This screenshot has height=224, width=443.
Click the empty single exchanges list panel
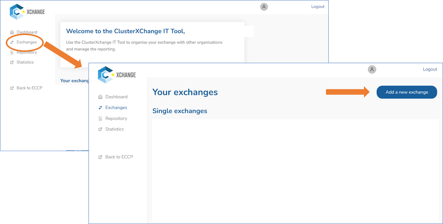click(295, 171)
